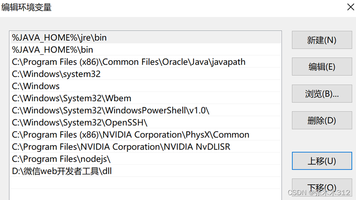This screenshot has width=356, height=200.
Task: Select the NVIDIA Corporation\PhysX\Common entry
Action: (x=146, y=135)
